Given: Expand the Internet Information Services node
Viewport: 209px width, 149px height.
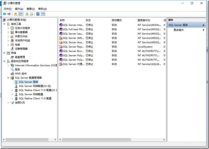Looking at the screenshot, I should (8, 65).
